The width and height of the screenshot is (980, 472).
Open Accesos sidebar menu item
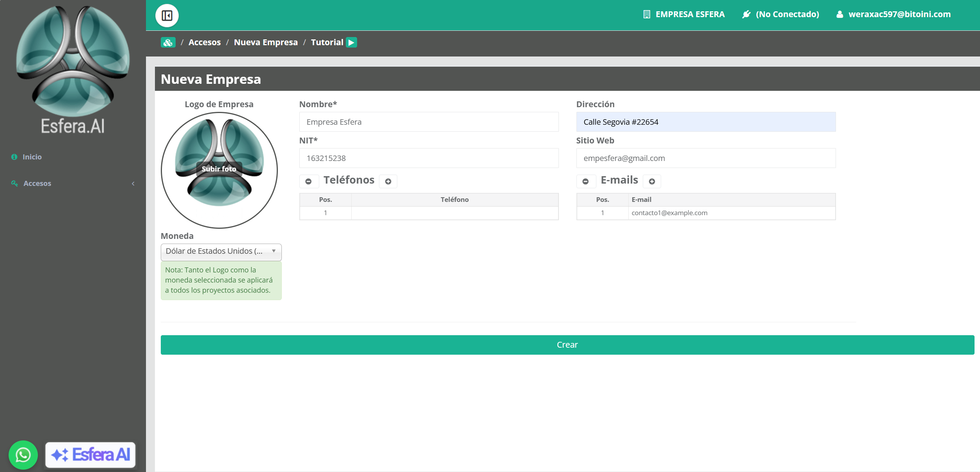coord(37,184)
